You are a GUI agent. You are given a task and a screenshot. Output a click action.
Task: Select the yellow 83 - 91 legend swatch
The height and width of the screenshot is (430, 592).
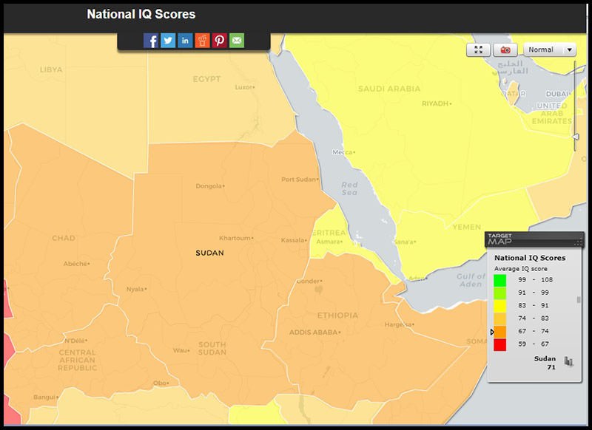(499, 306)
